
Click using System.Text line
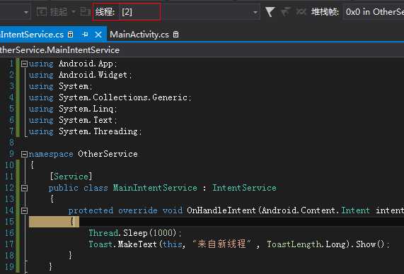[x=73, y=120]
